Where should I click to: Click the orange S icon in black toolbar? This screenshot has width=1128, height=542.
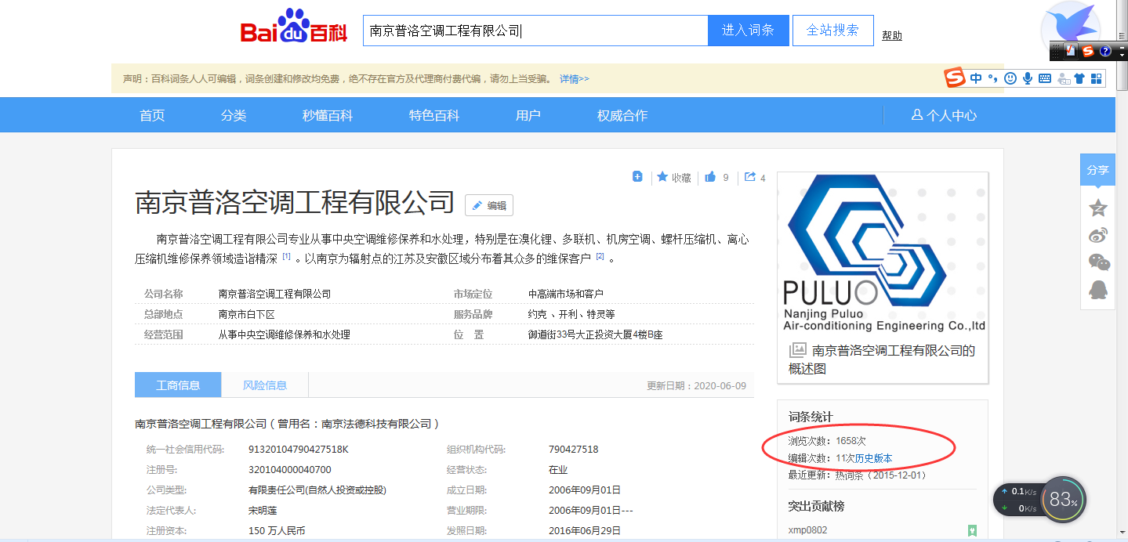[1088, 51]
